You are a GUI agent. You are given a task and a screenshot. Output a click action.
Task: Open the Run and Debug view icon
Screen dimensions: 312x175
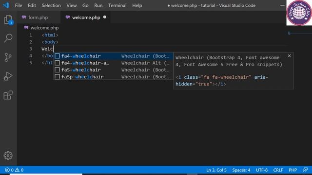click(x=8, y=76)
